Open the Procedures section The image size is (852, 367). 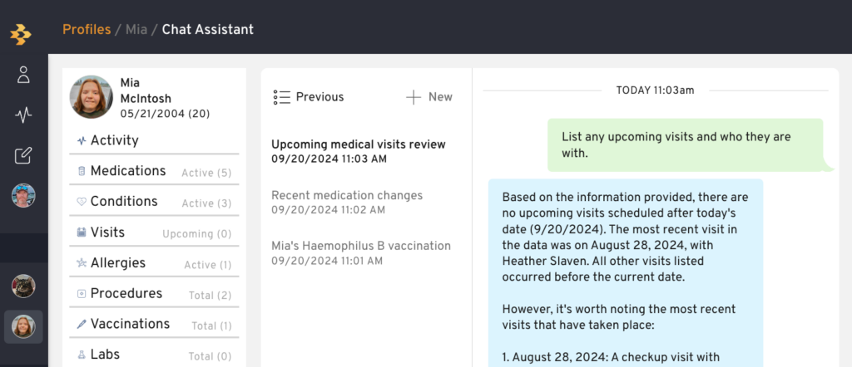(x=154, y=294)
